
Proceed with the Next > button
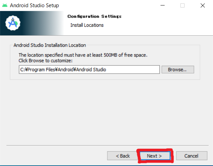point(155,156)
